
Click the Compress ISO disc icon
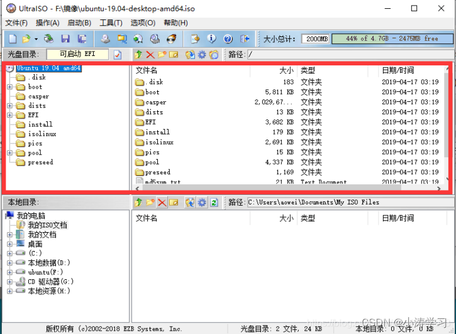pos(138,39)
